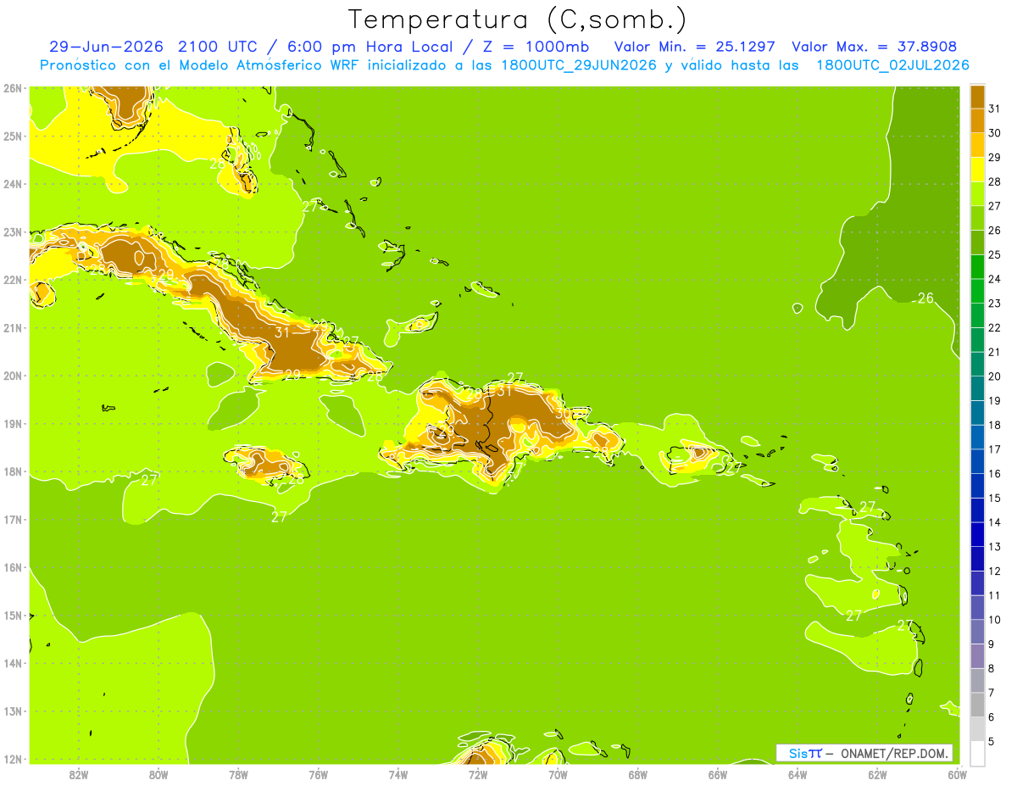Click the '16N' latitude axis label
Screen dimensions: 1017x786
click(x=13, y=567)
